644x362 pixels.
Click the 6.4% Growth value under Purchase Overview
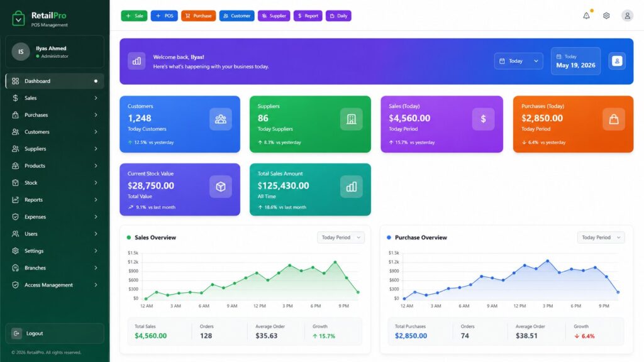[x=584, y=336]
